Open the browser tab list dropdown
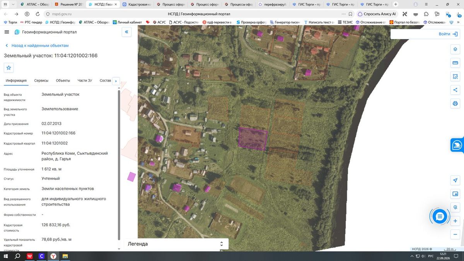The height and width of the screenshot is (261, 464). click(x=14, y=4)
